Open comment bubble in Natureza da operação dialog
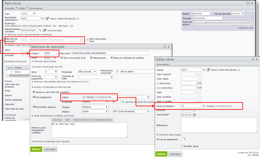Image resolution: width=260 pixels, height=159 pixels. point(165,47)
